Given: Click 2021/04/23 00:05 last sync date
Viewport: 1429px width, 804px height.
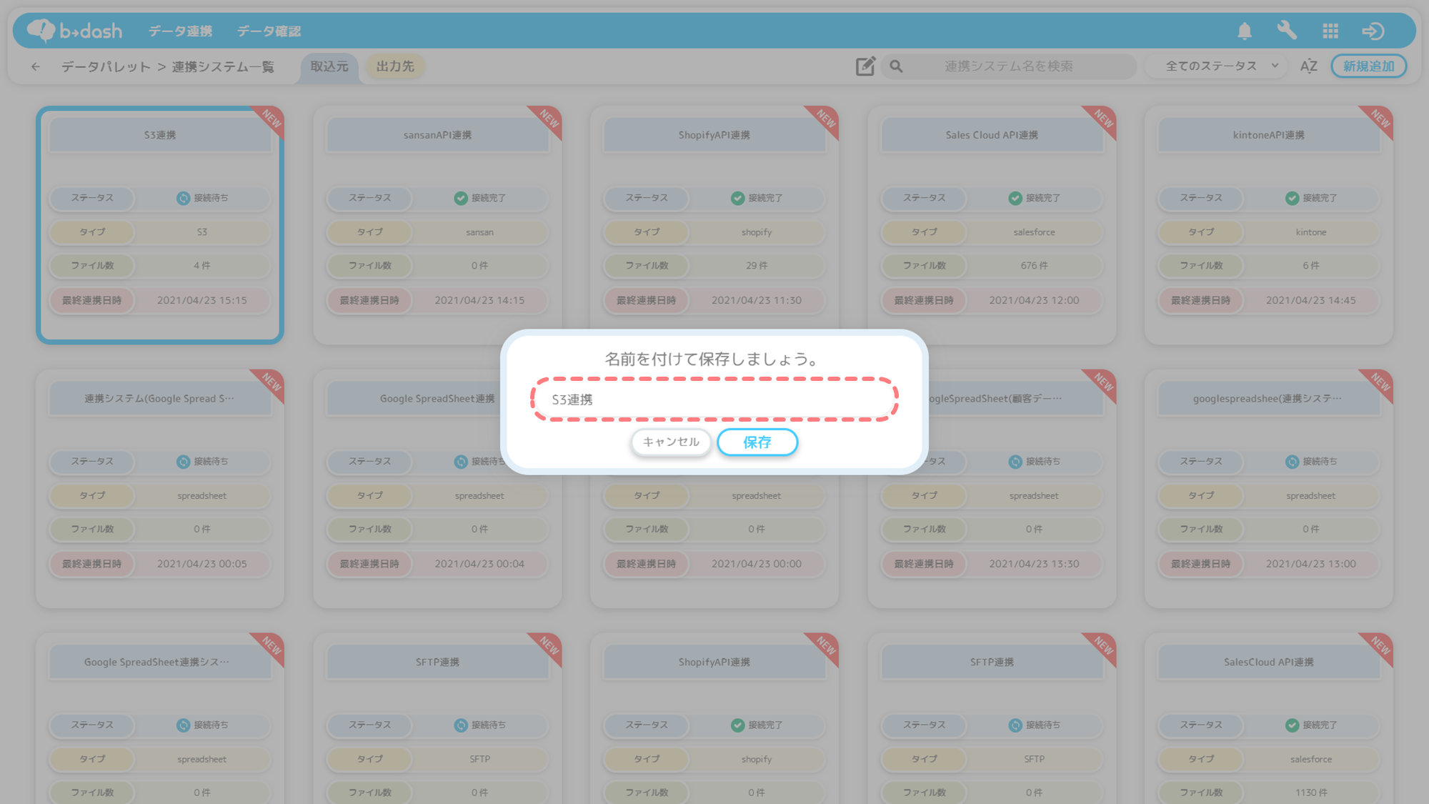Looking at the screenshot, I should click(202, 564).
